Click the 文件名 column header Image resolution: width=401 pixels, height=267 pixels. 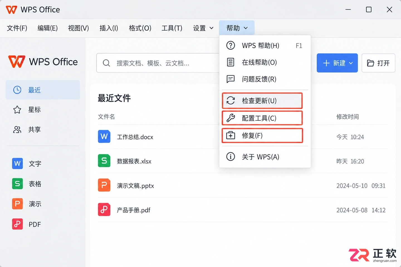point(106,117)
